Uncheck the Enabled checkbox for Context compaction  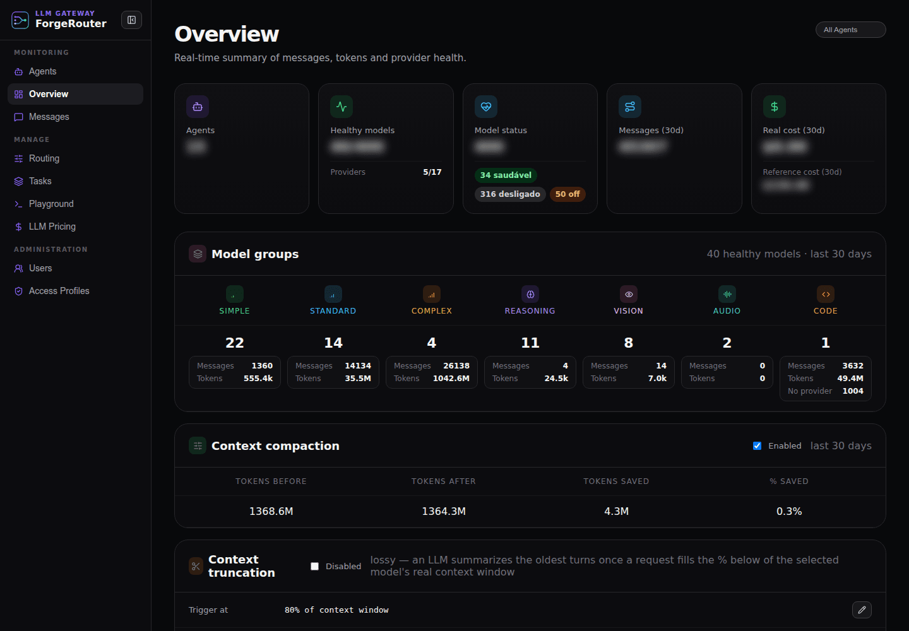(757, 445)
